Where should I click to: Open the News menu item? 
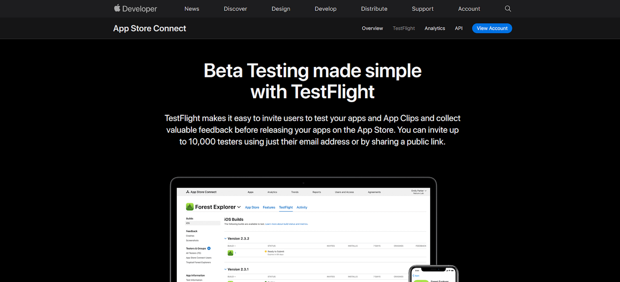click(192, 9)
